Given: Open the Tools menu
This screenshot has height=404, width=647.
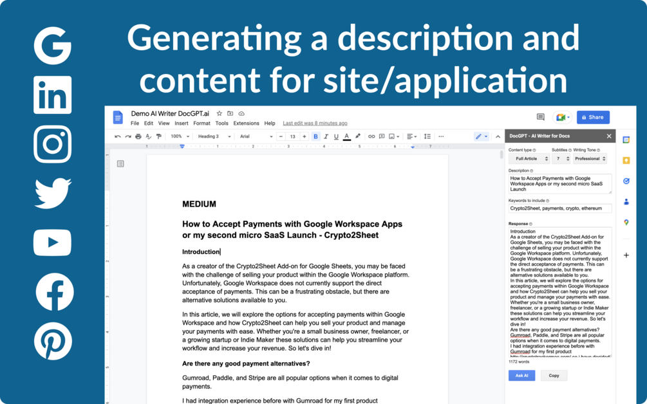Looking at the screenshot, I should (x=221, y=124).
